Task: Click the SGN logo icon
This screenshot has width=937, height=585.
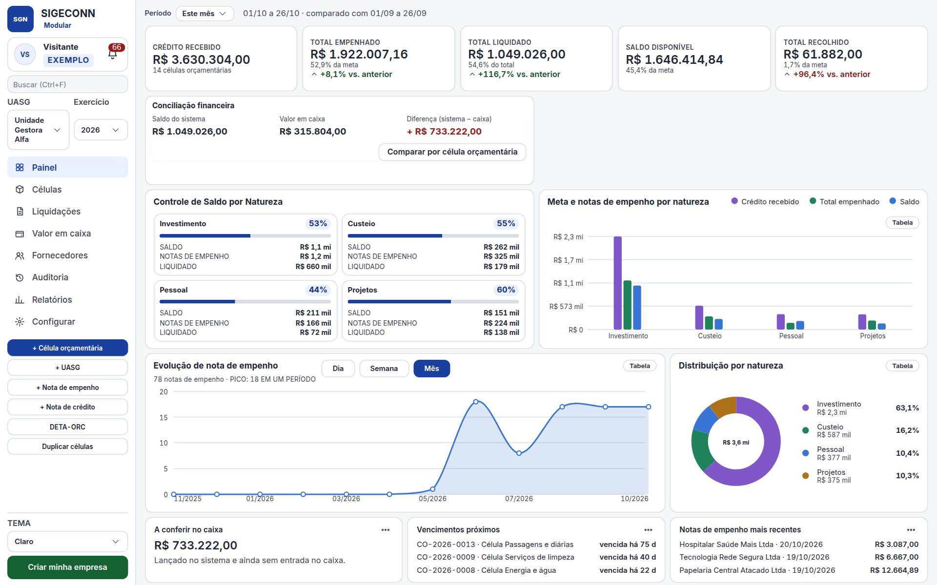Action: [20, 19]
